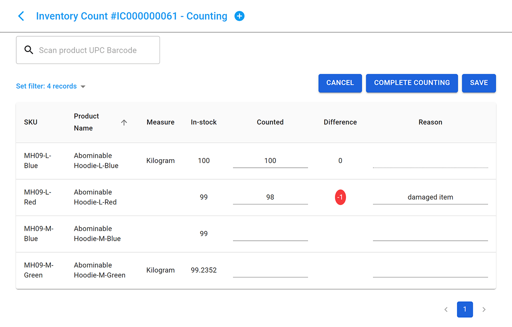Image resolution: width=512 pixels, height=327 pixels.
Task: Click Counted field for MH09-M-Blue
Action: click(x=270, y=234)
